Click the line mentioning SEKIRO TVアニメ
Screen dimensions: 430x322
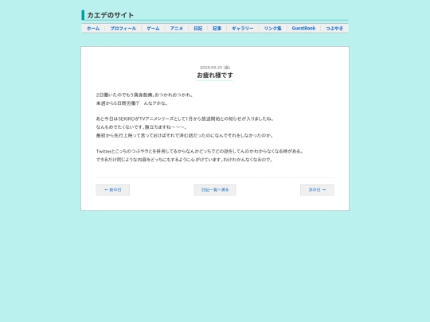(185, 118)
